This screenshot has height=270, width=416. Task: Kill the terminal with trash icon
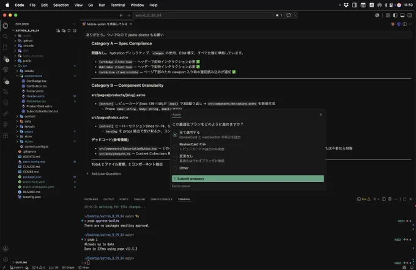pos(390,199)
